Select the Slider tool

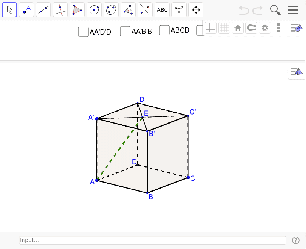tap(179, 10)
